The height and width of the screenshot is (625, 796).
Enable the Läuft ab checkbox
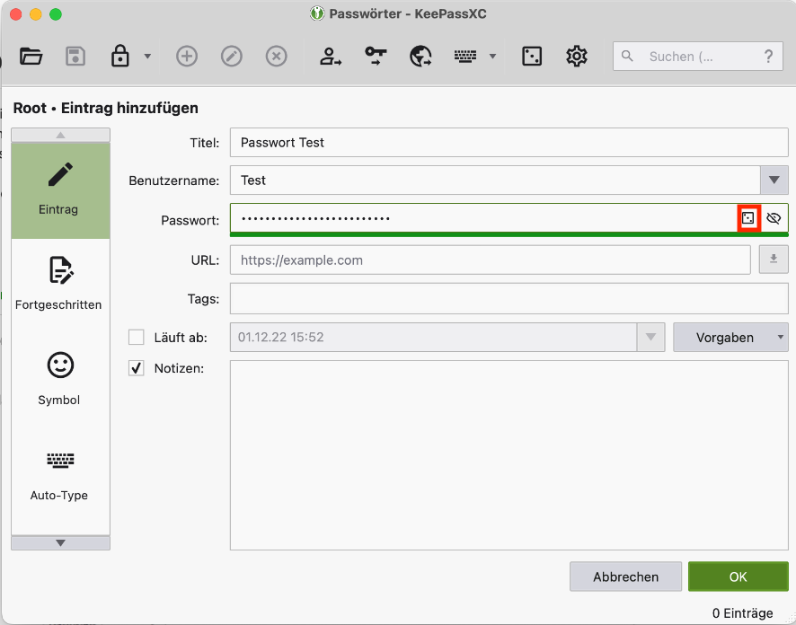click(137, 338)
